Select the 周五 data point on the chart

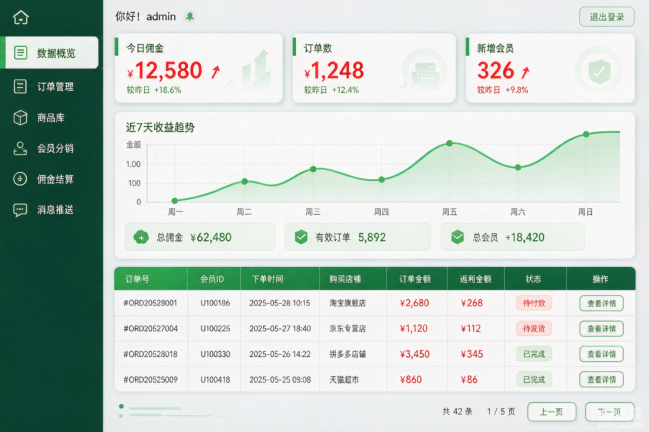450,143
